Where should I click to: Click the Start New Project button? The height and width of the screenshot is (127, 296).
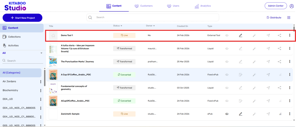point(23,18)
